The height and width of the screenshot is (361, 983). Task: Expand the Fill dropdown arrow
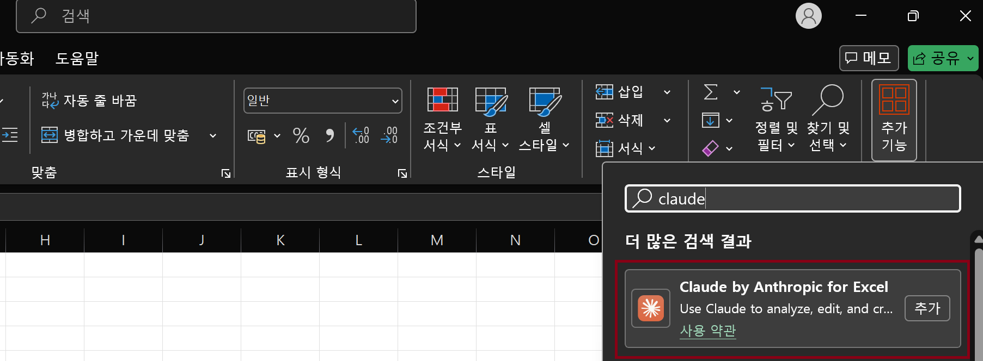[729, 121]
